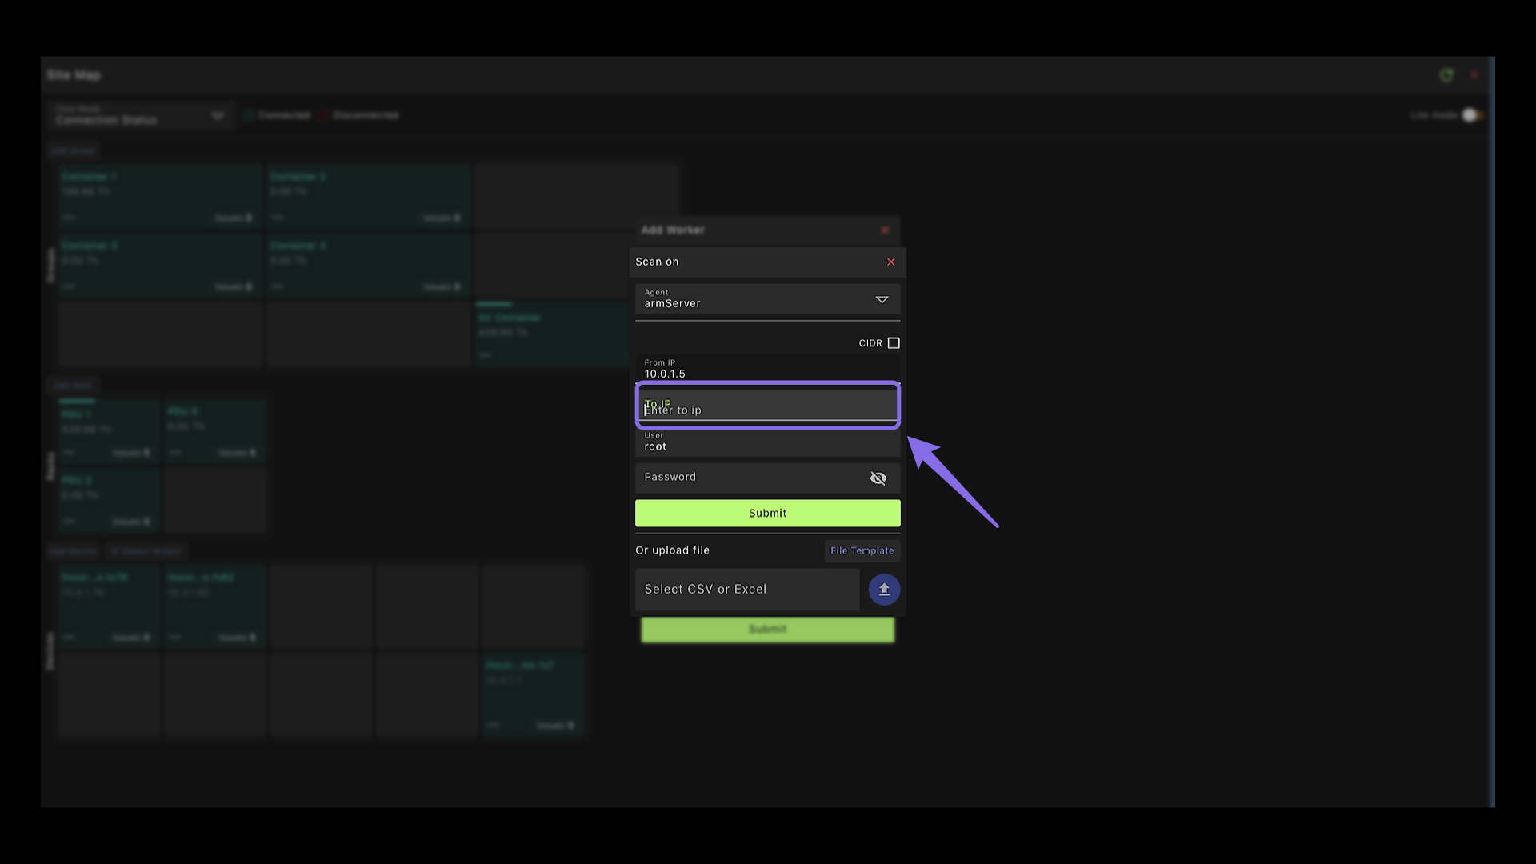Submit the IP range scan form
This screenshot has height=864, width=1536.
(x=767, y=514)
